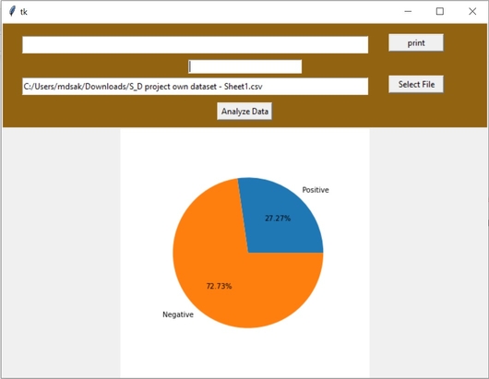Click the small centered entry field

[x=245, y=66]
